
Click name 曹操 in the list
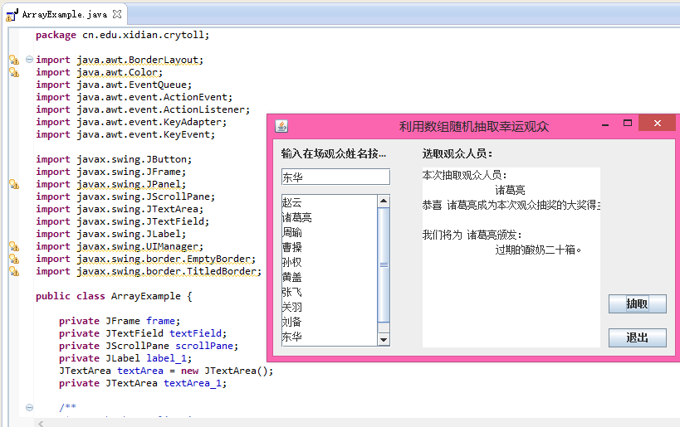292,247
